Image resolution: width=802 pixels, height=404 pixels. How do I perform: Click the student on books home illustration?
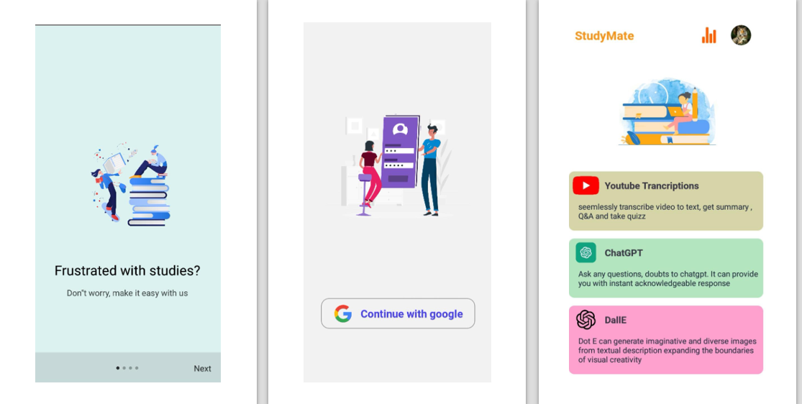[x=667, y=112]
